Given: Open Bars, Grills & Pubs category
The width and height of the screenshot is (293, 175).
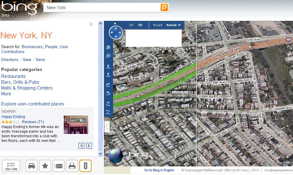Looking at the screenshot, I should point(20,82).
